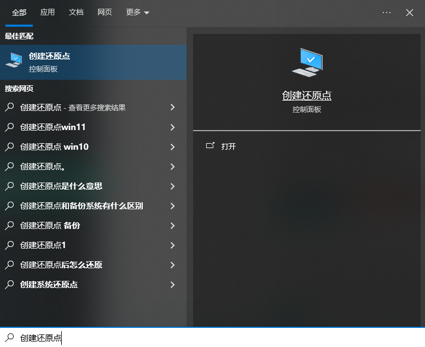Expand the 更多 dropdown filter
425x347 pixels.
tap(137, 13)
